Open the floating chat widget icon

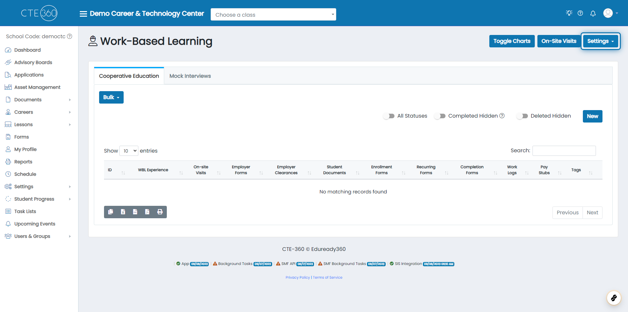click(614, 298)
